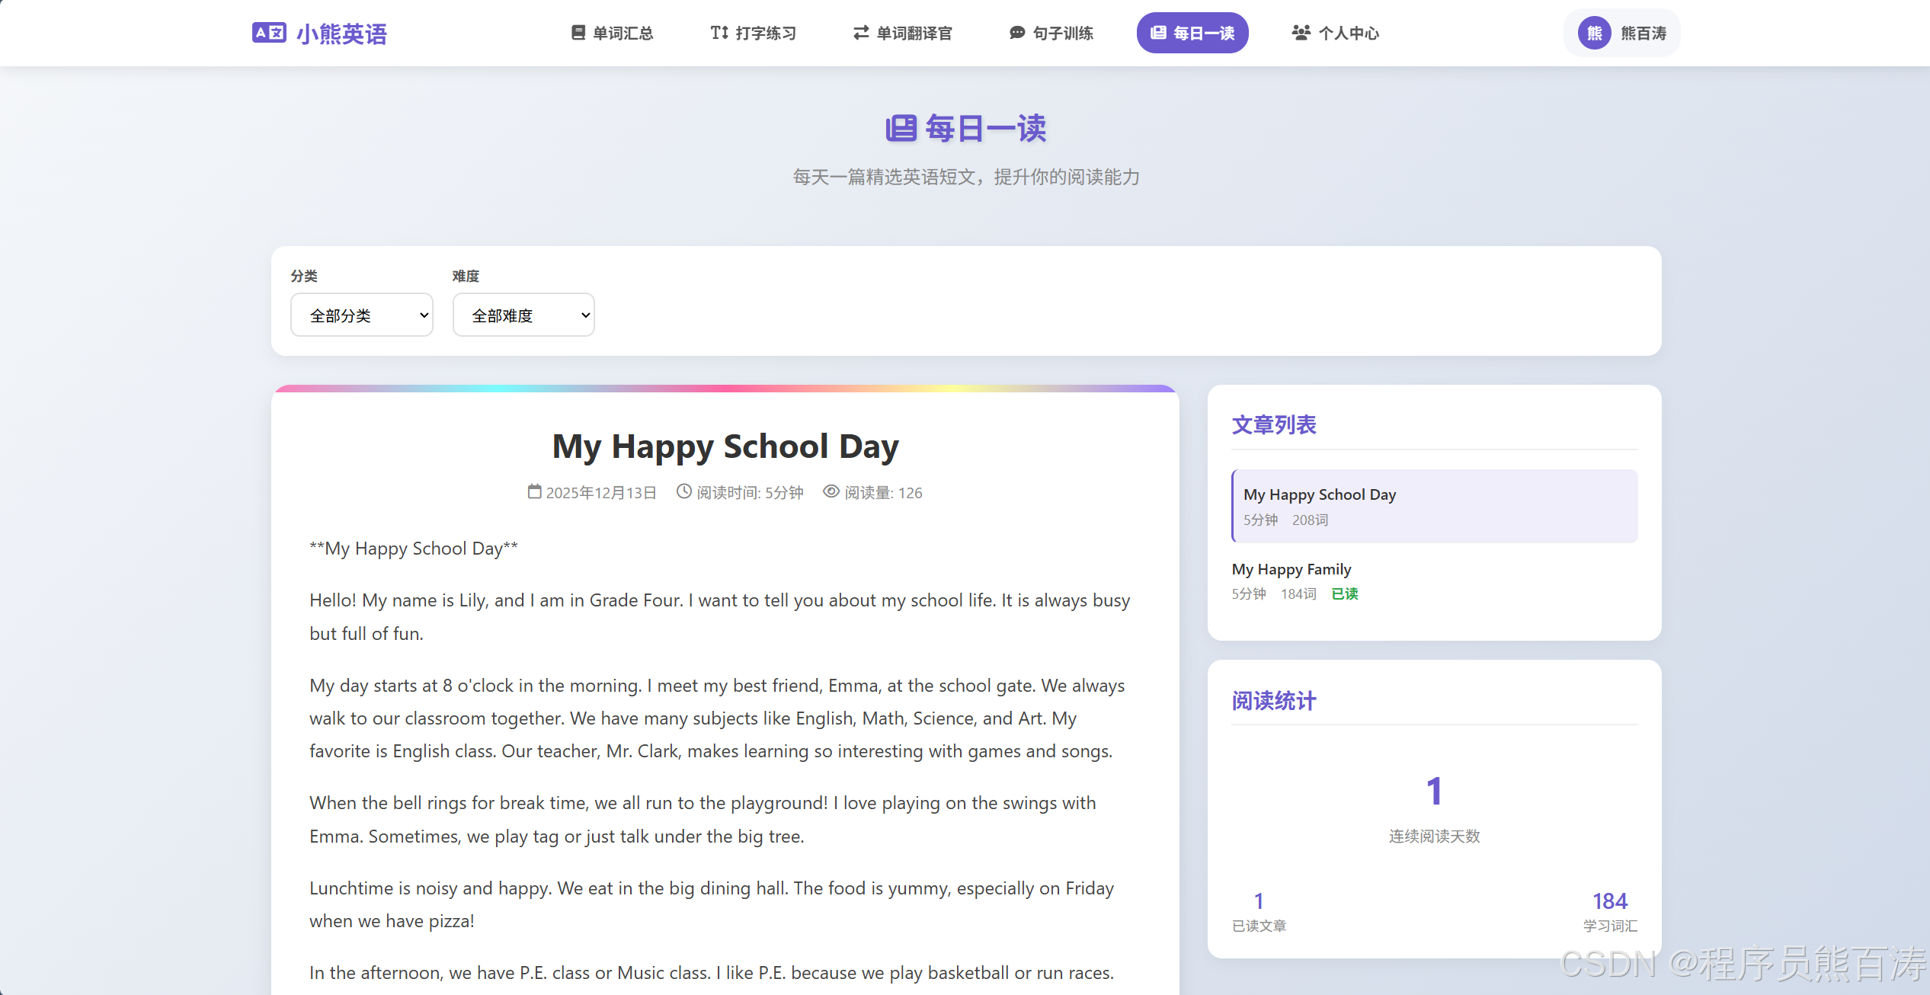1930x995 pixels.
Task: Click the 阅读统计 heading
Action: (x=1274, y=700)
